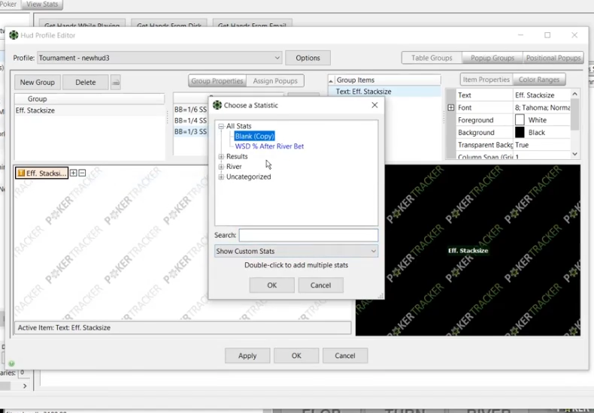Click the Eff. Stacksize preview label
Image resolution: width=594 pixels, height=413 pixels.
(x=468, y=251)
